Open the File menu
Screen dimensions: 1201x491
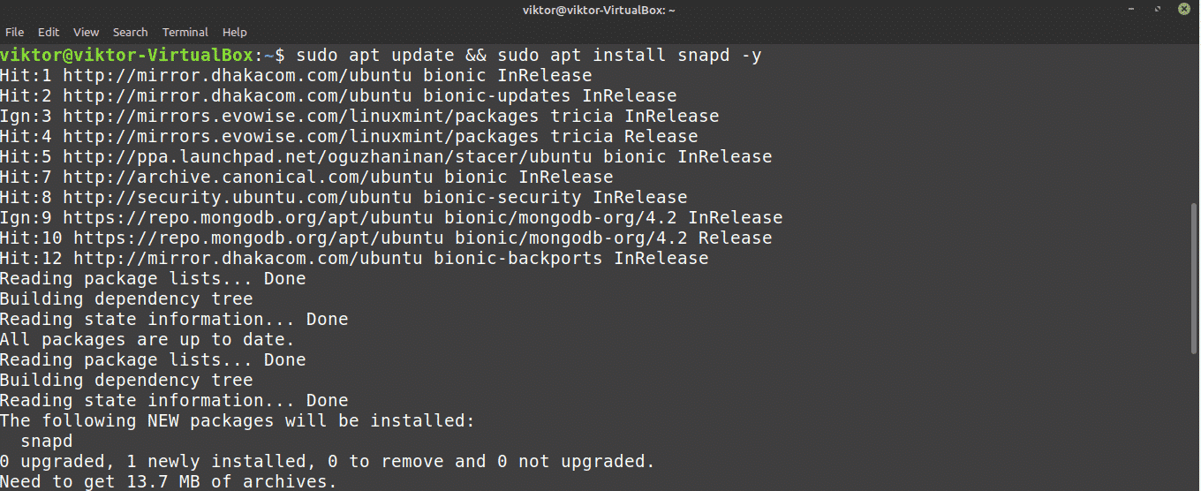14,32
